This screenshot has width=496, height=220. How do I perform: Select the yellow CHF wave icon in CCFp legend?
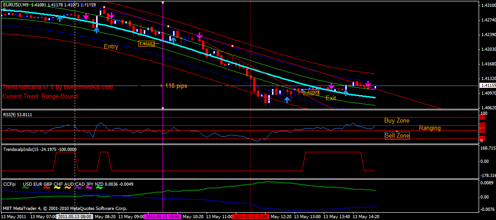point(58,187)
